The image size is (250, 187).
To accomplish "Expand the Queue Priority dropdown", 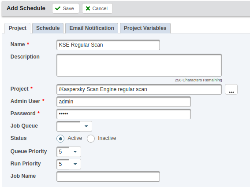I will point(75,152).
